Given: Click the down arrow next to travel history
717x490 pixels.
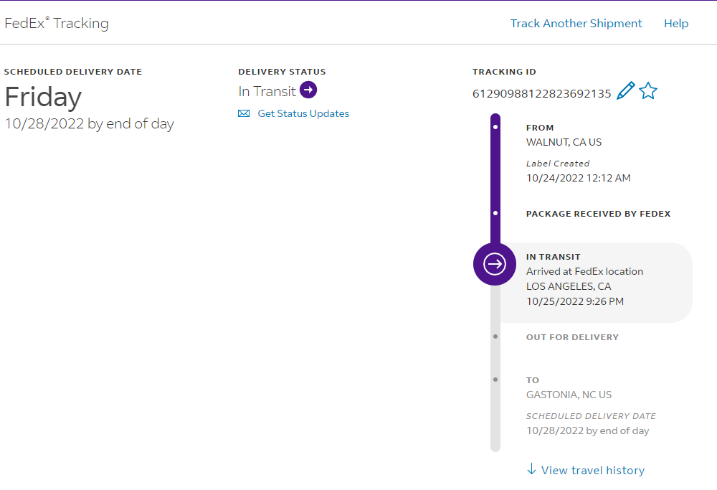Looking at the screenshot, I should click(x=531, y=469).
